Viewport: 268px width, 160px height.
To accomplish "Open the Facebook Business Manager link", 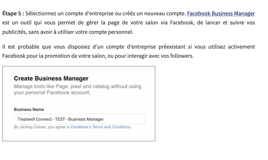I will tap(221, 13).
